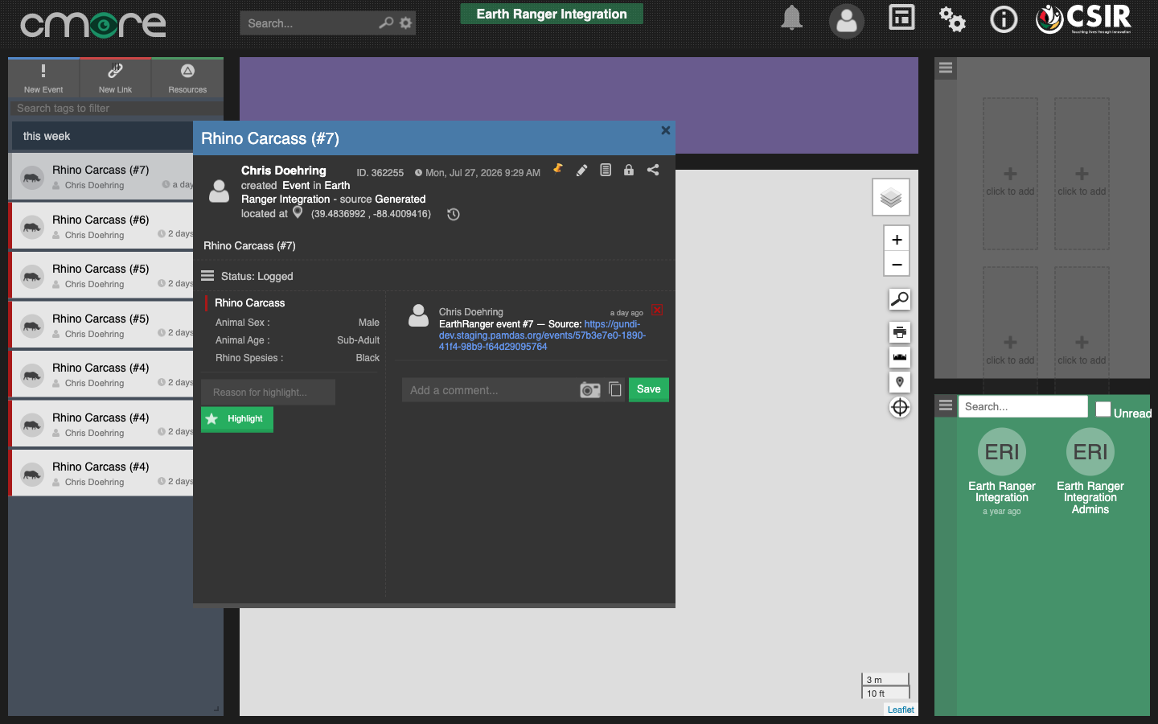Select the map marker pin tool

900,382
